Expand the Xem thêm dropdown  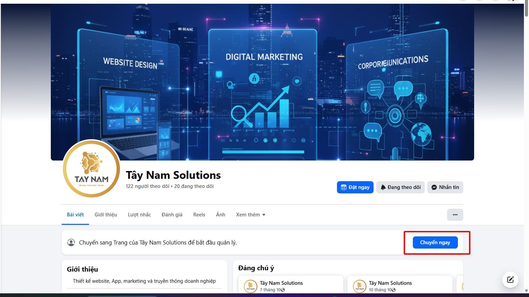pyautogui.click(x=251, y=215)
